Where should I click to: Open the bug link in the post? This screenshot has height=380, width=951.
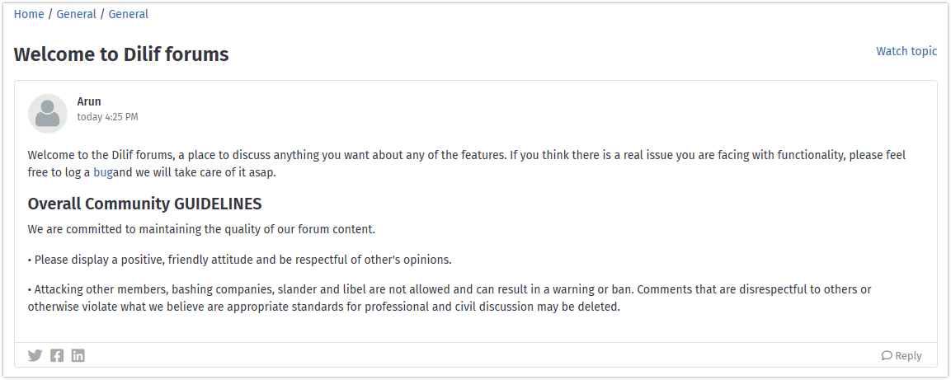click(x=103, y=173)
